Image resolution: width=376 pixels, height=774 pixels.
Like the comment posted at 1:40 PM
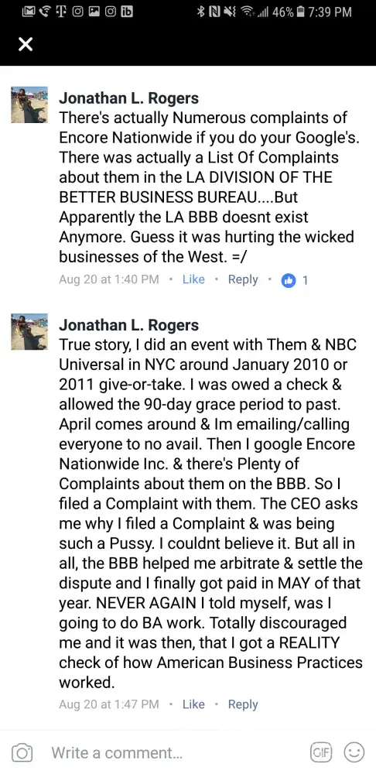tap(193, 279)
